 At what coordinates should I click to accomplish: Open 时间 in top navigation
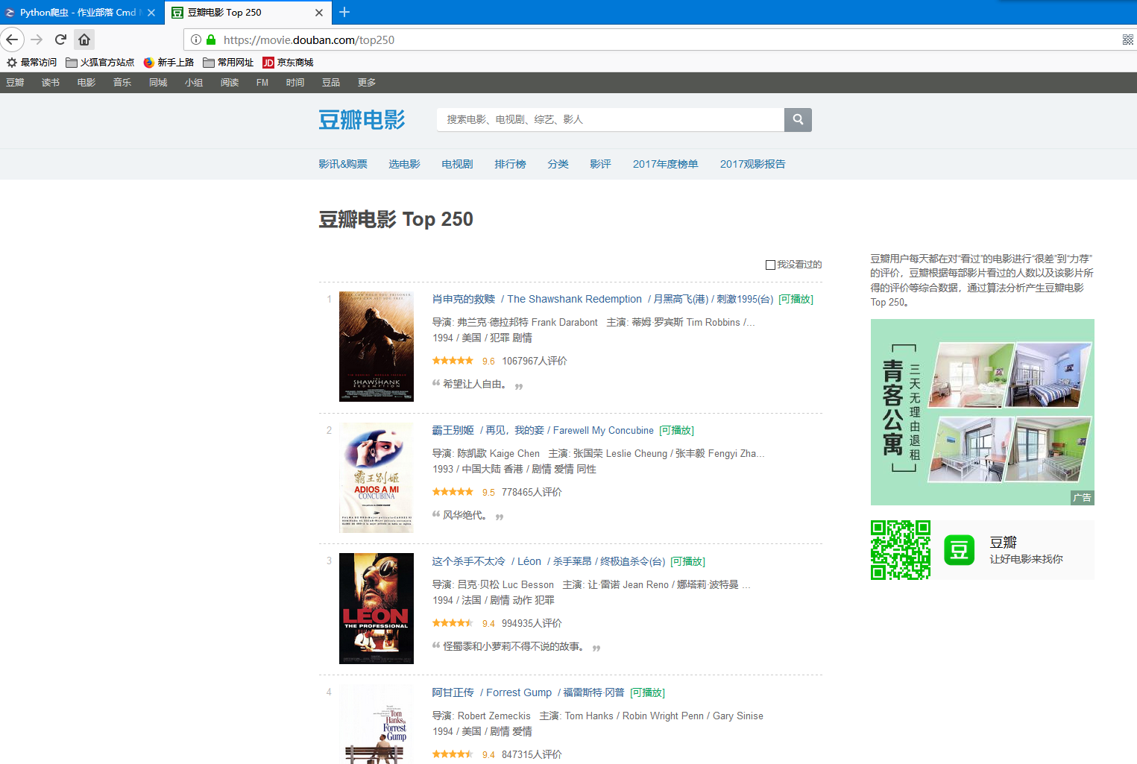click(x=295, y=83)
